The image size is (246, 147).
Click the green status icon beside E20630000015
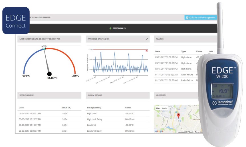point(110,28)
